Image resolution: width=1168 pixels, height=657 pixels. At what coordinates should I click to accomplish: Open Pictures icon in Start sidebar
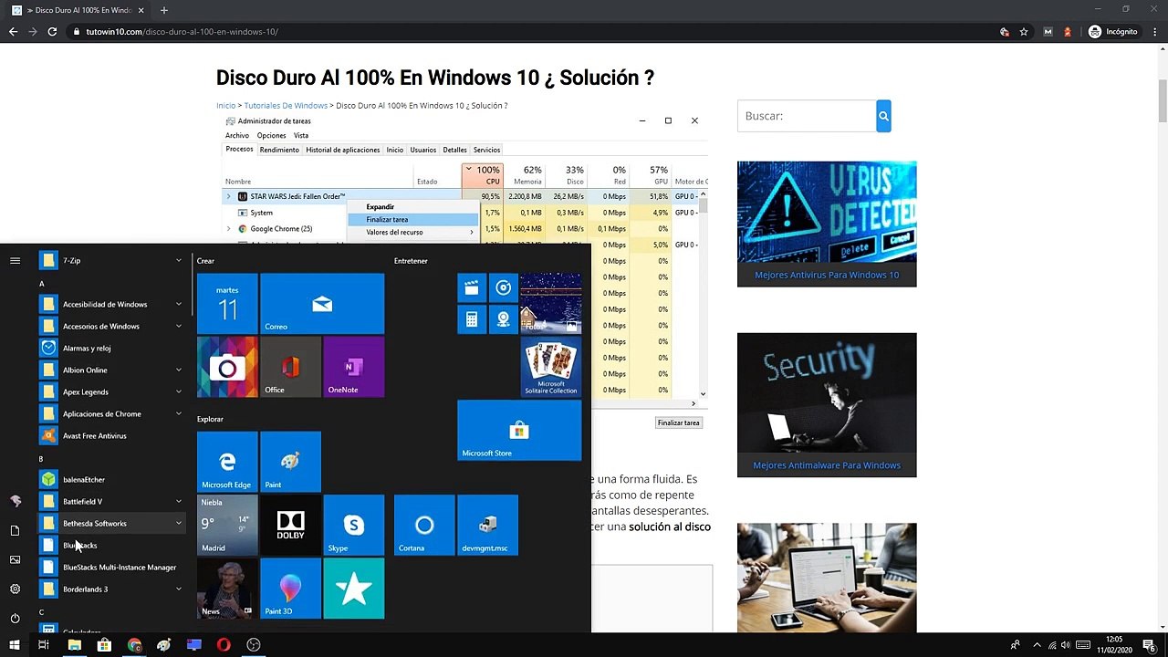[15, 559]
